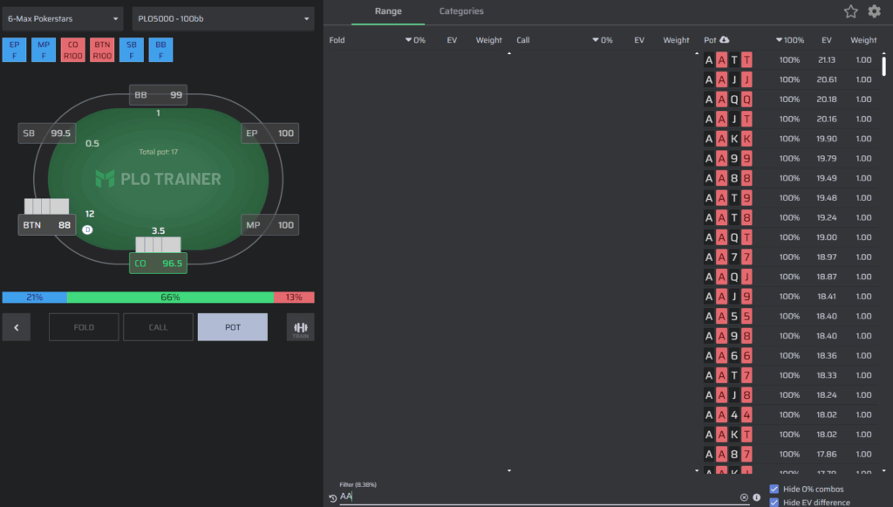Select the AAJT hand row
Viewport: 893px width, 507px height.
[x=790, y=119]
